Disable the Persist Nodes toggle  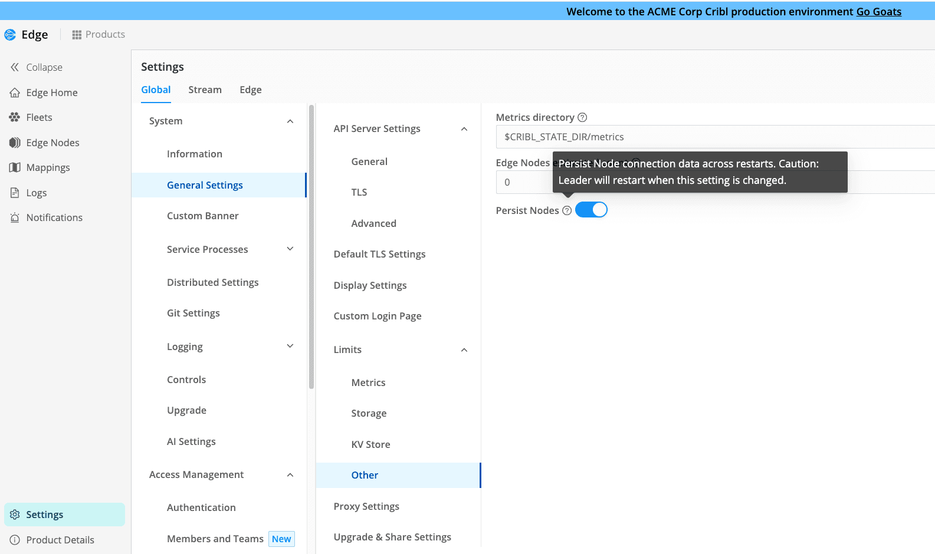click(x=591, y=210)
